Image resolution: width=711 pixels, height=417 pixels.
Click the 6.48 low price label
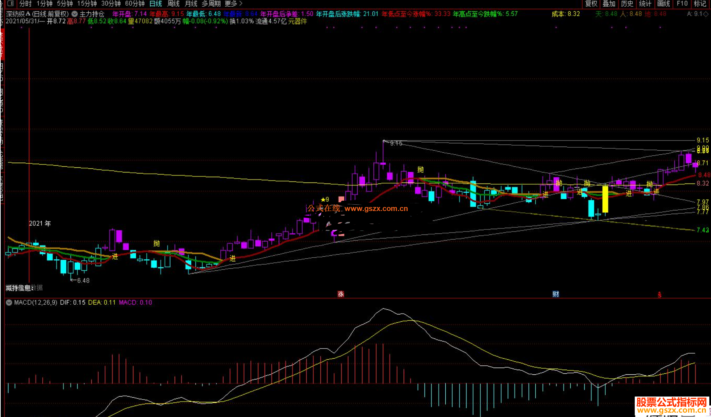click(x=83, y=280)
